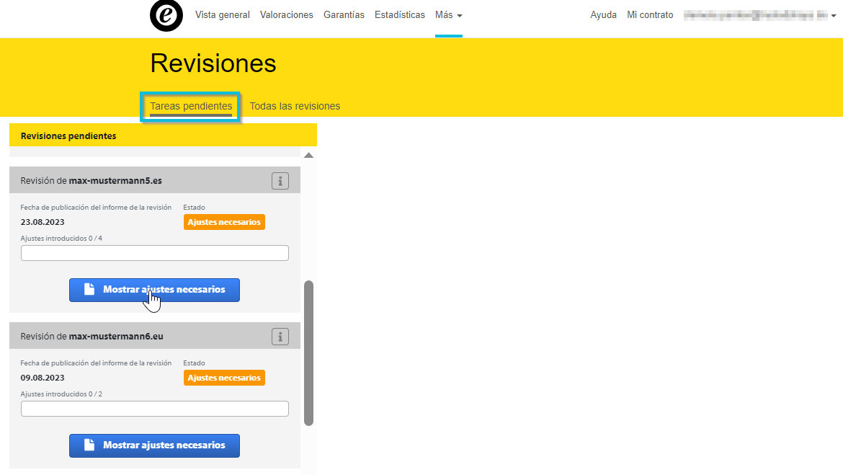
Task: Select Tareas pendientes tab
Action: tap(191, 107)
